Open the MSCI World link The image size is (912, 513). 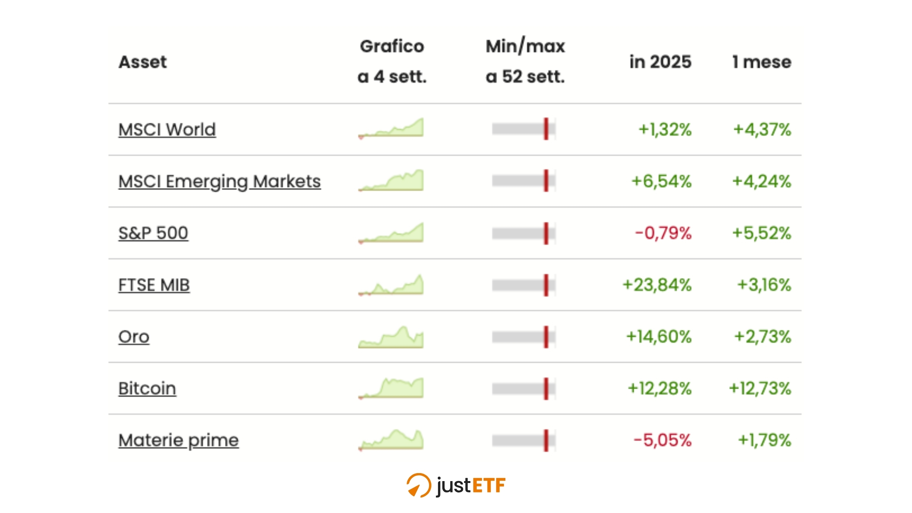(167, 130)
